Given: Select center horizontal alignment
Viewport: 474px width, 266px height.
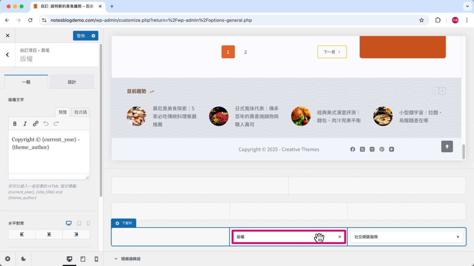Looking at the screenshot, I should pos(49,234).
